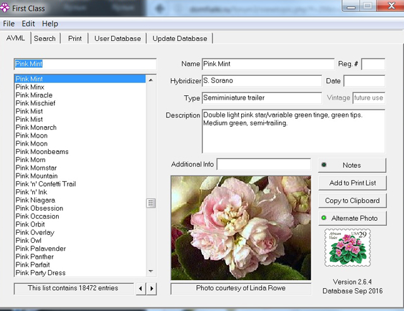Select Pink Overlay in the list
This screenshot has height=311, width=404.
80,232
